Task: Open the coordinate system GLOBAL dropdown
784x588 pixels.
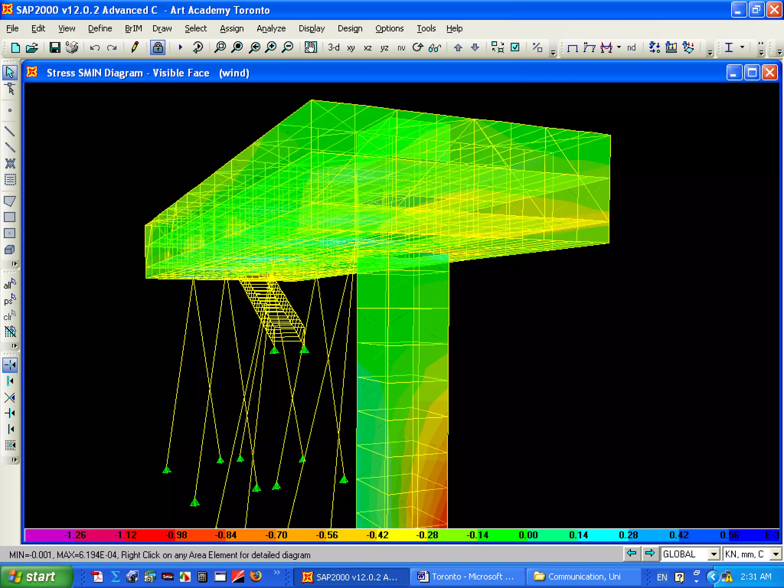Action: click(x=713, y=554)
